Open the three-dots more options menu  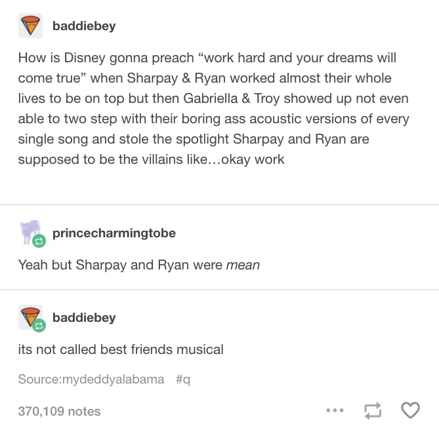tap(335, 410)
